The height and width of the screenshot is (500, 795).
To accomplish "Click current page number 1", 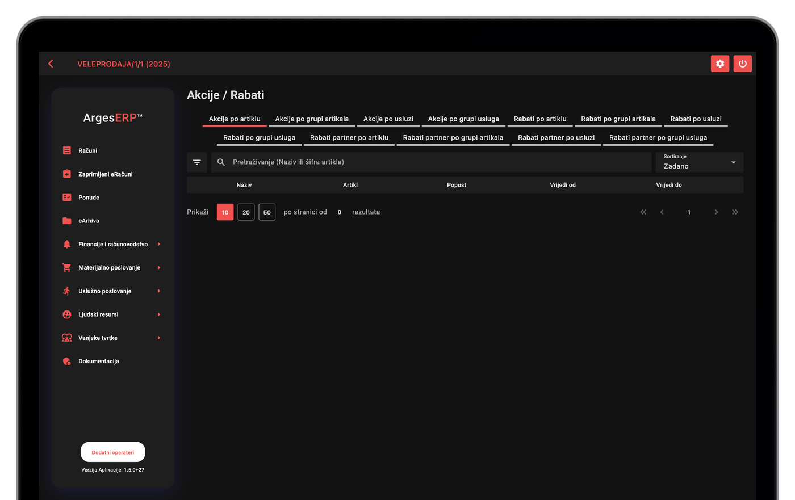I will [x=689, y=212].
